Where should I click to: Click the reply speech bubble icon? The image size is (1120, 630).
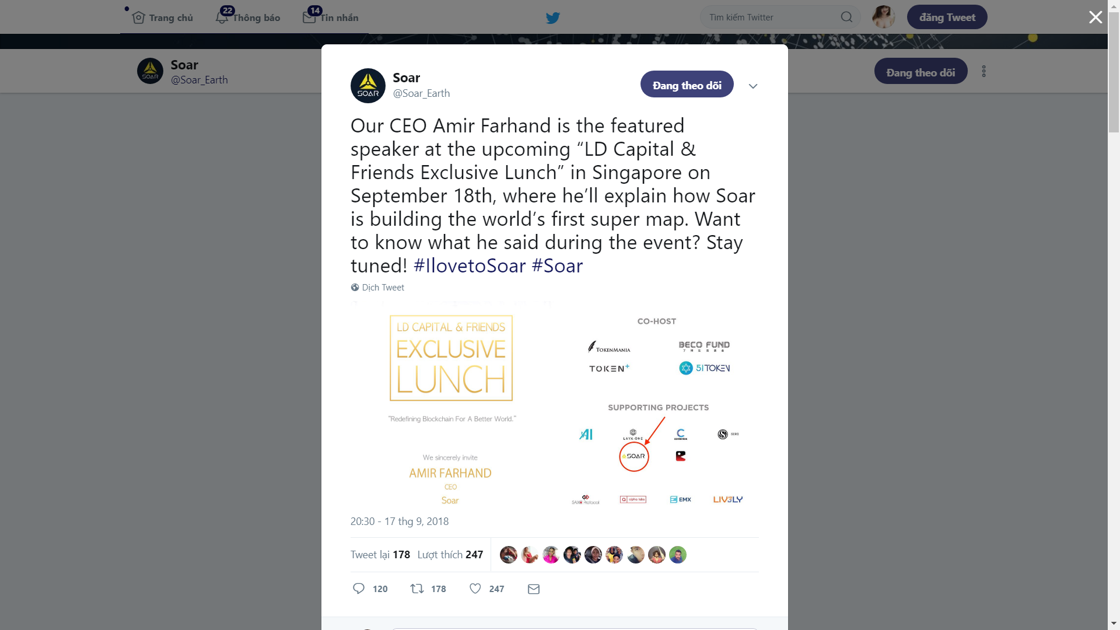(359, 589)
